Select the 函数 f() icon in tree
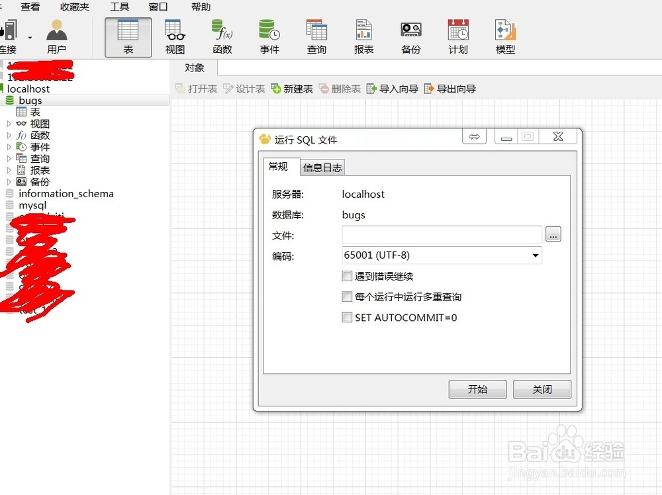662x495 pixels. (x=21, y=135)
